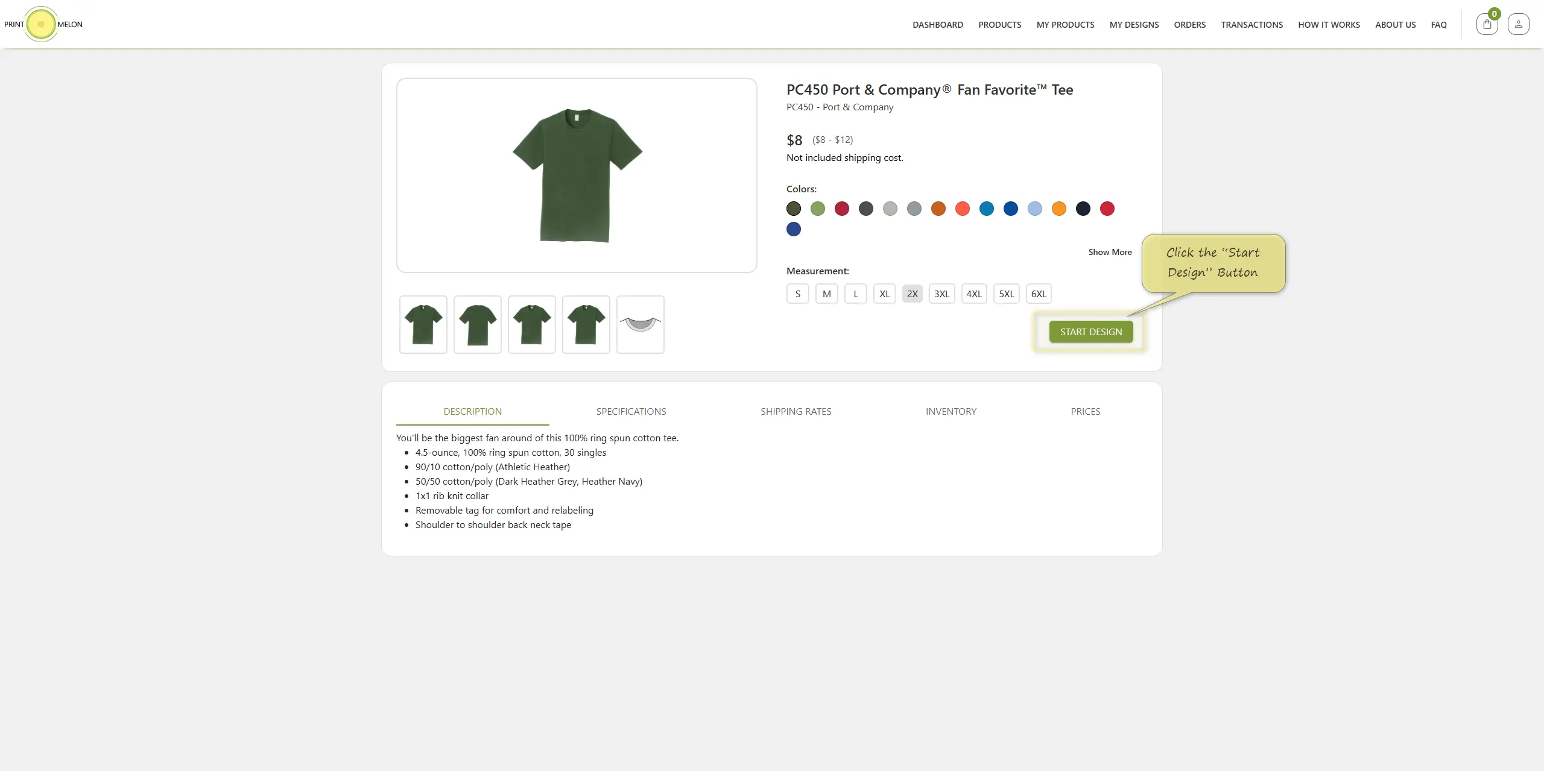Choose size 4XL
Viewport: 1544px width, 771px height.
coord(974,294)
